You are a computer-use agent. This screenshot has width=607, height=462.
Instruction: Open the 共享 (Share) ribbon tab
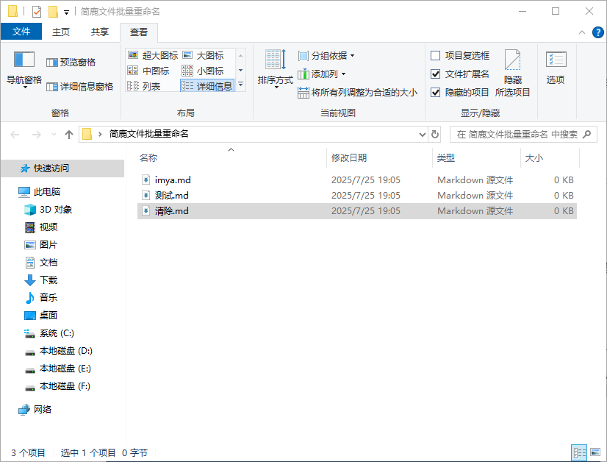click(99, 32)
